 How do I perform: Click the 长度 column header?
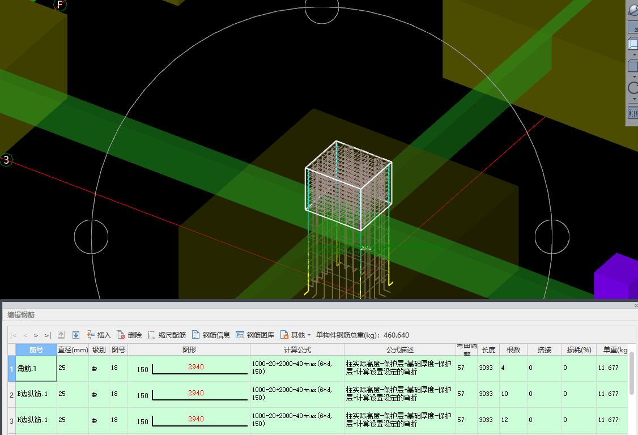tap(488, 349)
